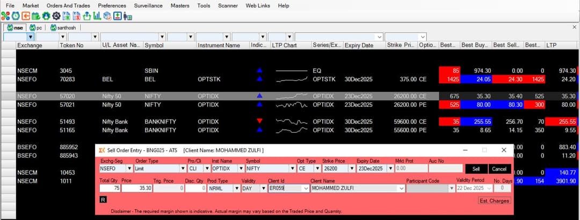Open the Expiry Date 23Dec2025 dropdown
The width and height of the screenshot is (580, 220).
tap(390, 168)
